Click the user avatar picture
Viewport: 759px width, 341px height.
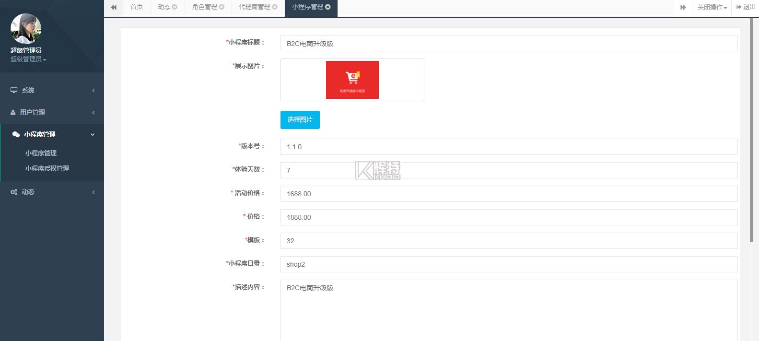26,29
